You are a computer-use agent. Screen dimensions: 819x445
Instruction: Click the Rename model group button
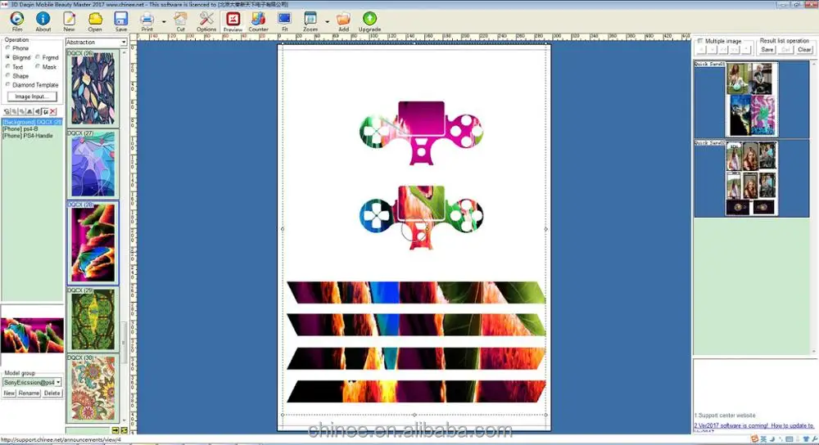pyautogui.click(x=29, y=393)
